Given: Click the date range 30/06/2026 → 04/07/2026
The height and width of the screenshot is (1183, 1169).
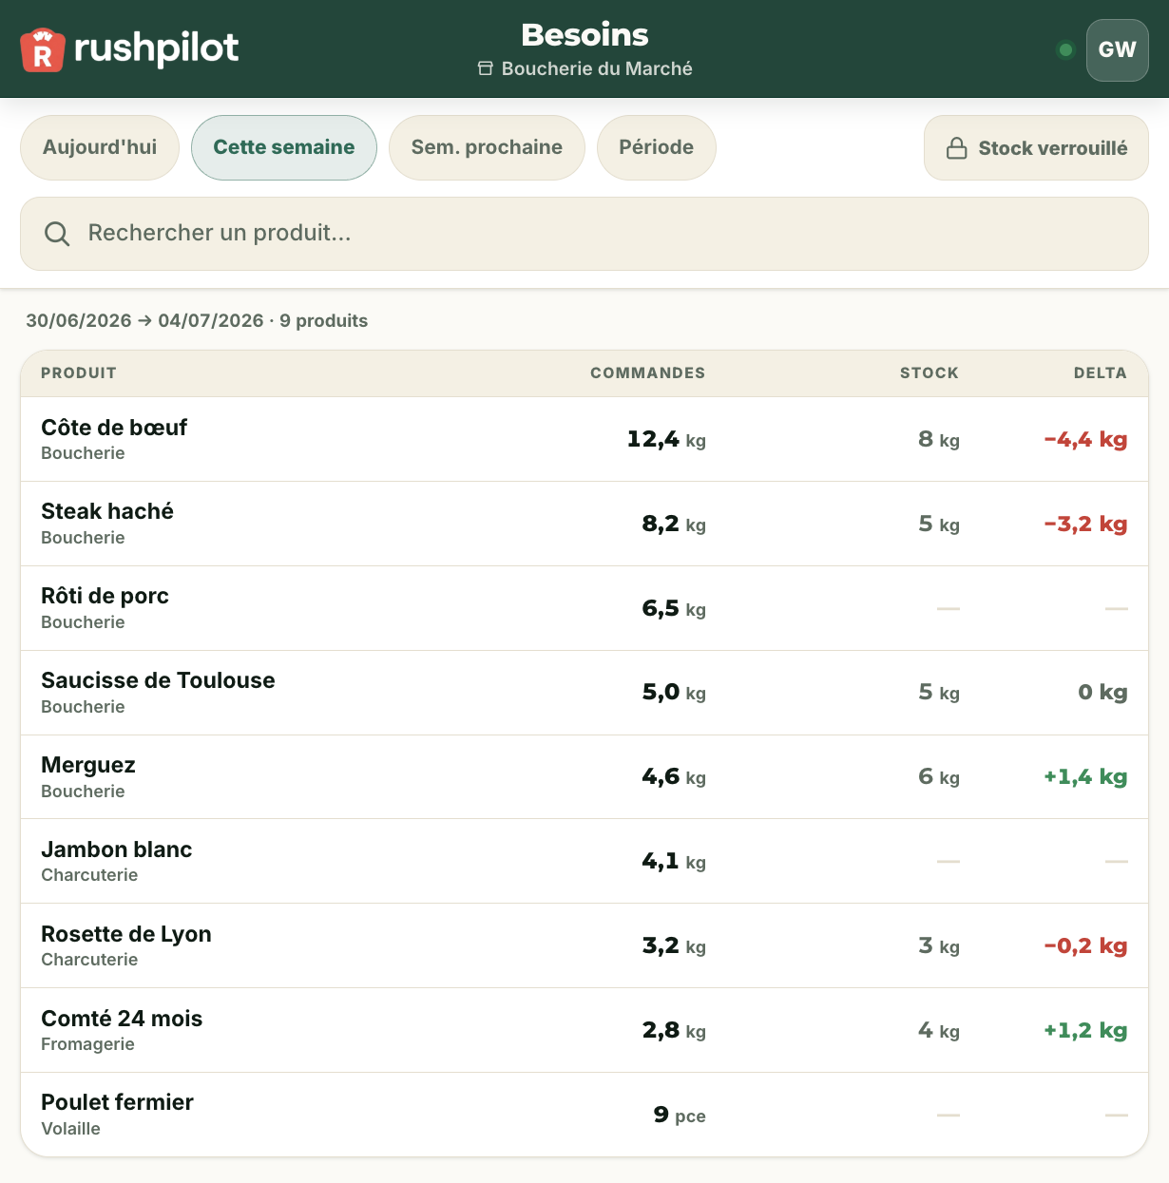Looking at the screenshot, I should point(144,321).
